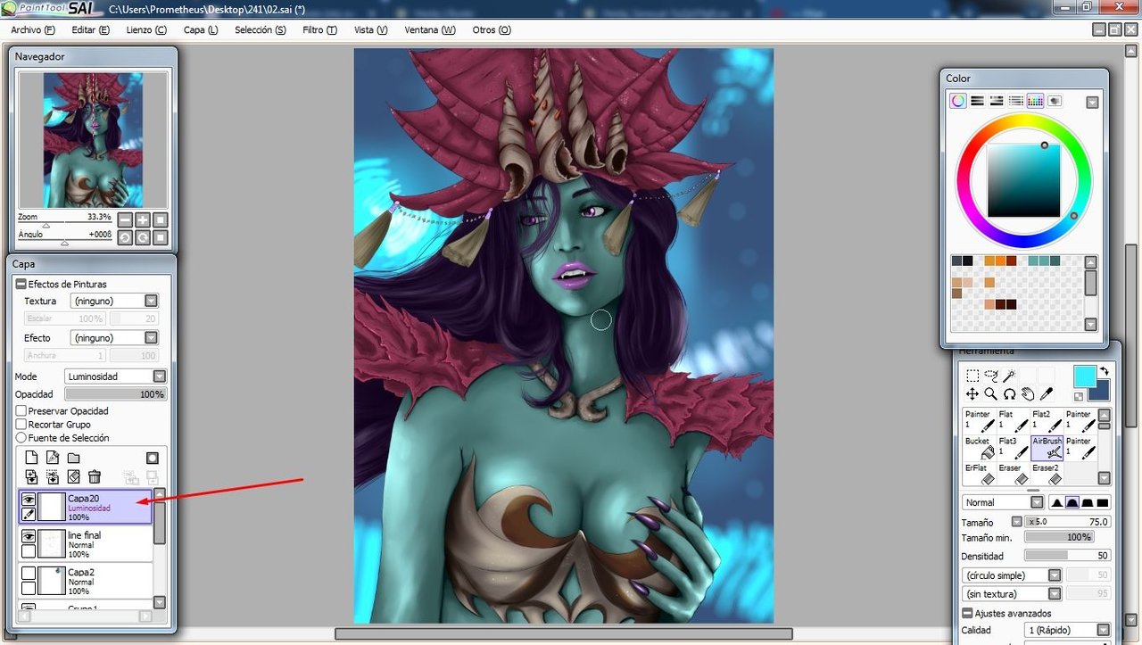Open the Vista menu
Viewport: 1142px width, 645px height.
pyautogui.click(x=370, y=29)
